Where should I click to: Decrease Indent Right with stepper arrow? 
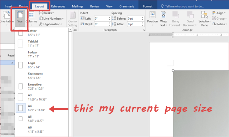(x=109, y=25)
